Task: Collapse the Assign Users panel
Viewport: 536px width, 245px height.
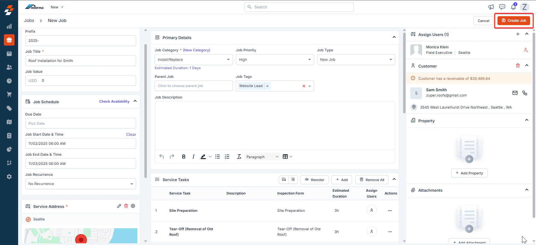Action: coord(527,34)
